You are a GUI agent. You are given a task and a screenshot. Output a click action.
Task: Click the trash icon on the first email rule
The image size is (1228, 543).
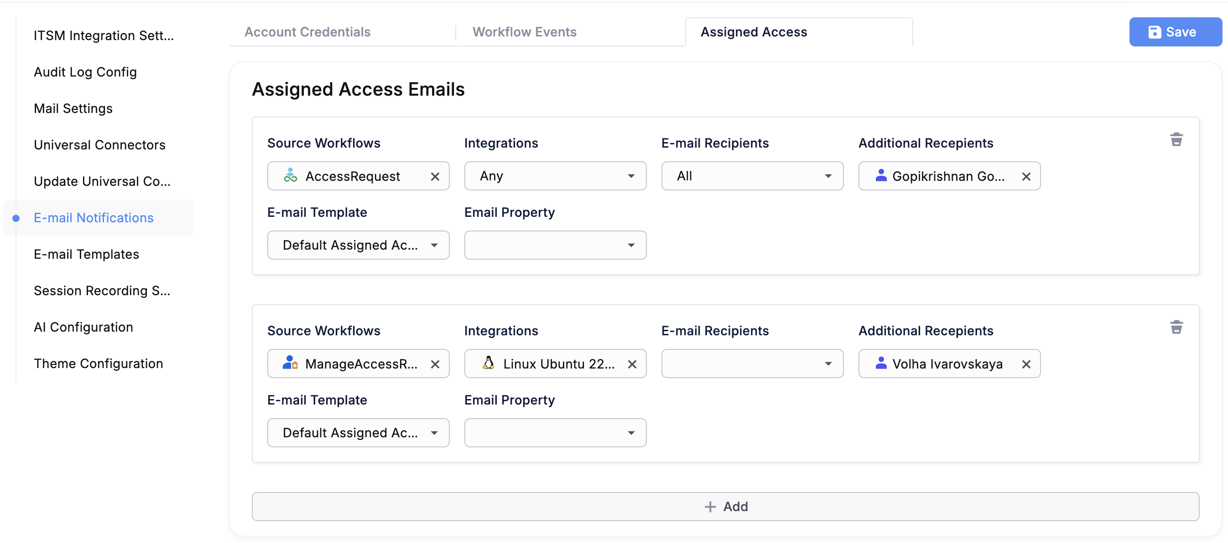click(x=1176, y=139)
